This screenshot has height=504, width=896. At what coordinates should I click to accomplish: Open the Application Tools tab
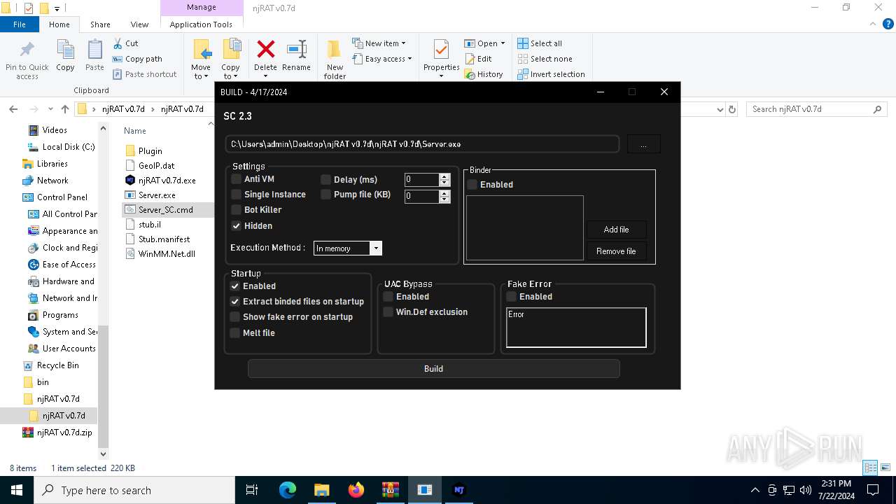coord(201,24)
